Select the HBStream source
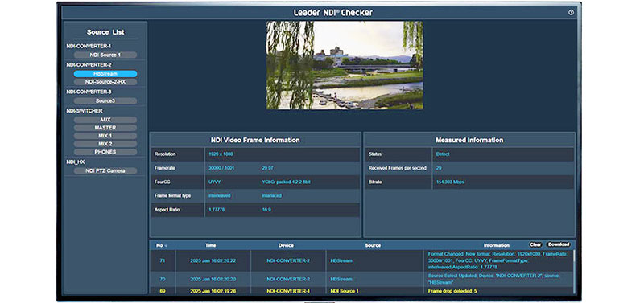The image size is (644, 303). [x=105, y=74]
